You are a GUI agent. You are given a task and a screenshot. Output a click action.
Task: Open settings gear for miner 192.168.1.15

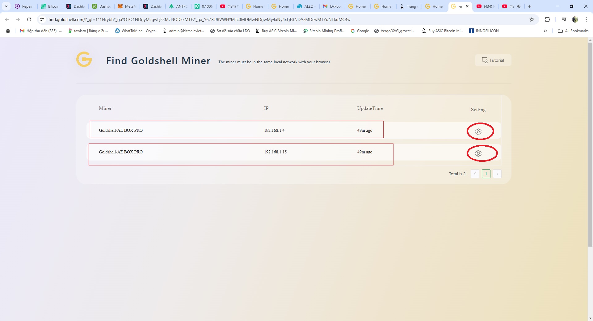coord(478,153)
